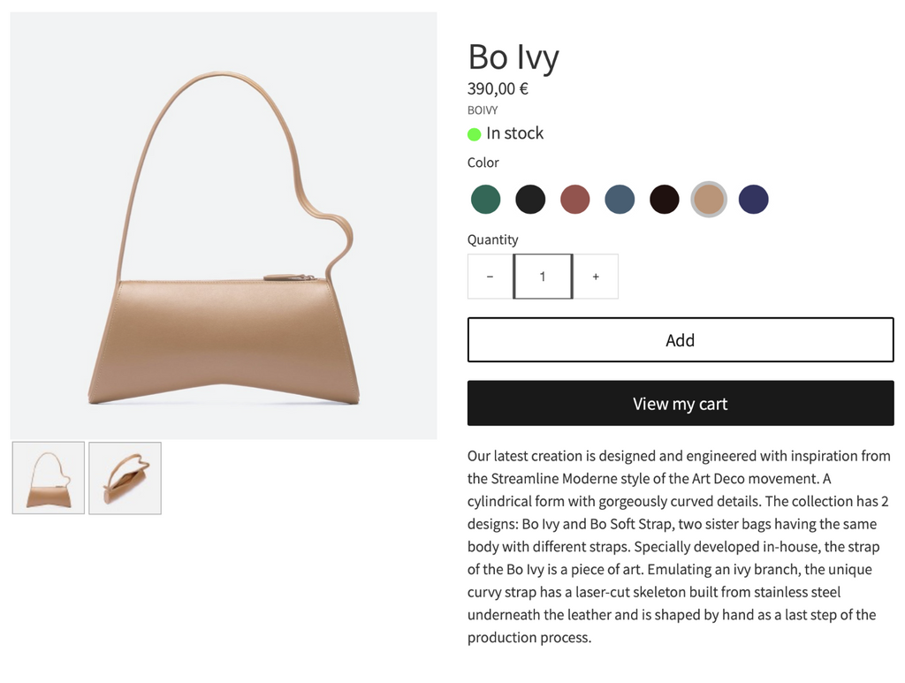Image resolution: width=905 pixels, height=683 pixels.
Task: Click the Bo Ivy product title
Action: (x=513, y=57)
